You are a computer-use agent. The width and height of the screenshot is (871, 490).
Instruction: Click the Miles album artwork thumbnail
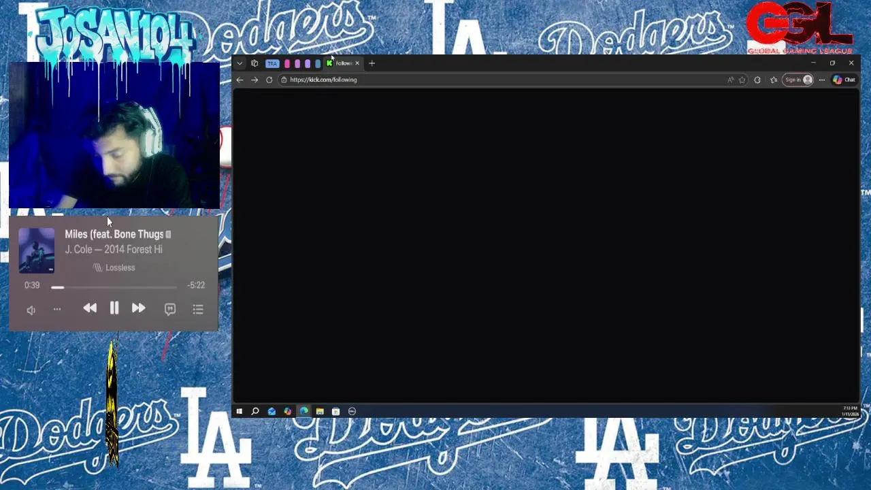pos(37,250)
